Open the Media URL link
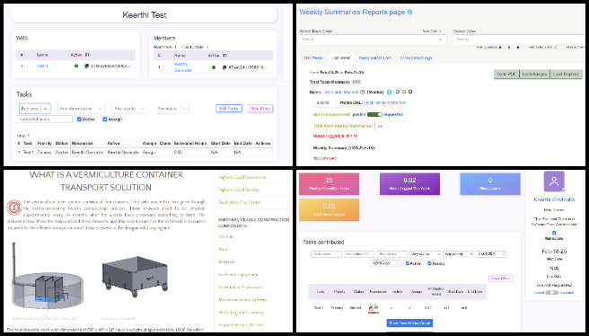Image resolution: width=589 pixels, height=336 pixels. coord(385,102)
